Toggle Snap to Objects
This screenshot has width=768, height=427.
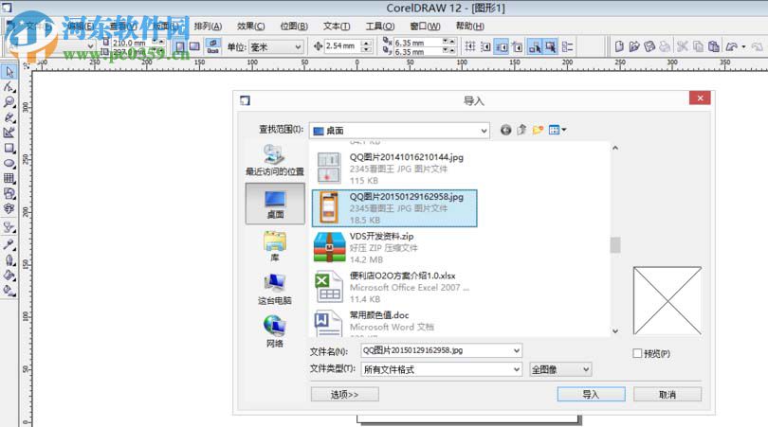tap(502, 47)
